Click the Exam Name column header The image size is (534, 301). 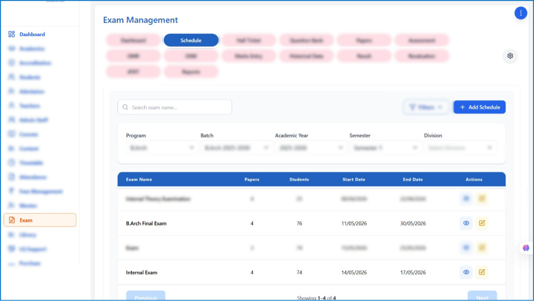[x=139, y=179]
